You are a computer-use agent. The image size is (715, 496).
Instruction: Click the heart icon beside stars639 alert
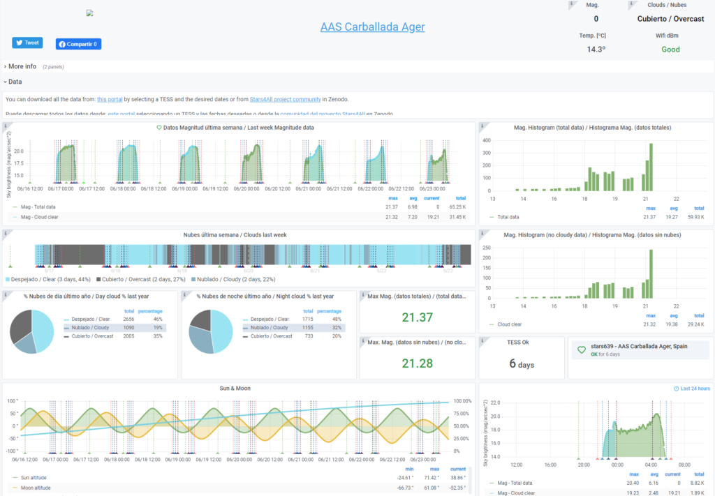pyautogui.click(x=581, y=349)
